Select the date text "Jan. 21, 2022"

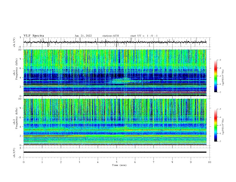pyautogui.click(x=83, y=36)
